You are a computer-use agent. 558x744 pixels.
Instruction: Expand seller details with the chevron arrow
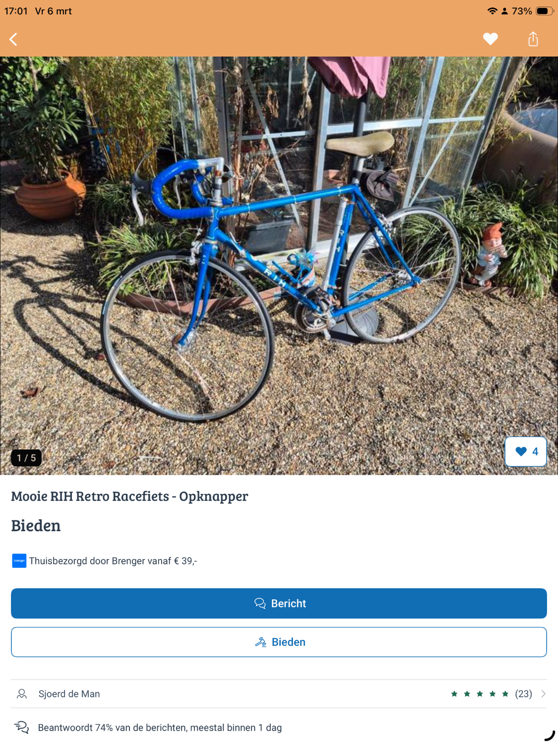[x=544, y=694]
